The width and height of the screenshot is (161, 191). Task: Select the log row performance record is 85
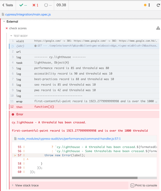(84, 68)
